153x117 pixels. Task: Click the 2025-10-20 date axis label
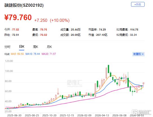point(49,115)
